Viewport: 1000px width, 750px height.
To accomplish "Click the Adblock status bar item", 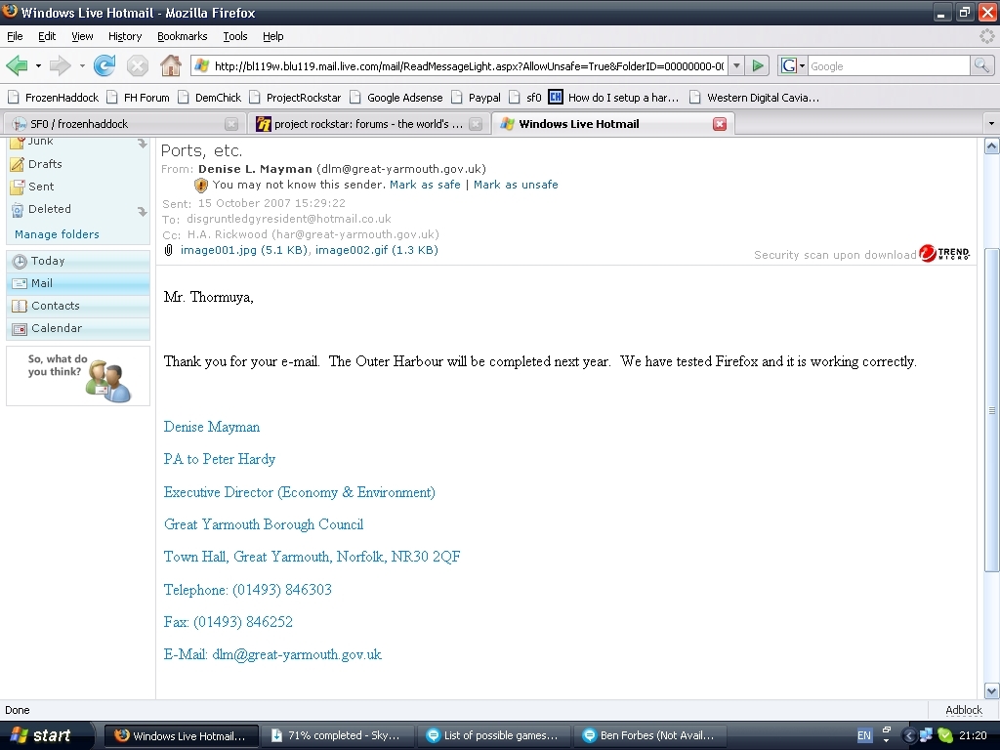I will 964,710.
